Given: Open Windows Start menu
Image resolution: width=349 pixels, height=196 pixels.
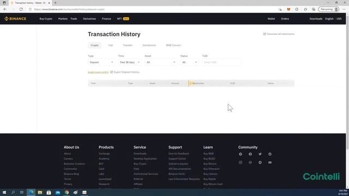Looking at the screenshot, I should pyautogui.click(x=4, y=192).
